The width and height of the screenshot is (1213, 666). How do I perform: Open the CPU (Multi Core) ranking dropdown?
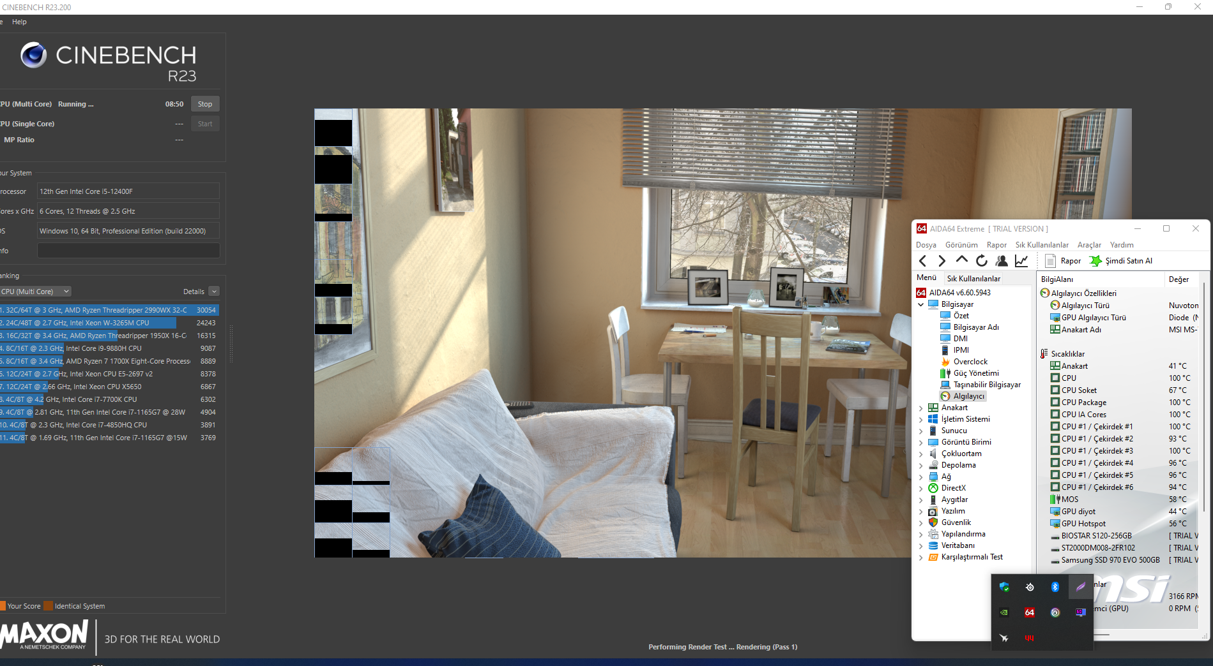[35, 292]
